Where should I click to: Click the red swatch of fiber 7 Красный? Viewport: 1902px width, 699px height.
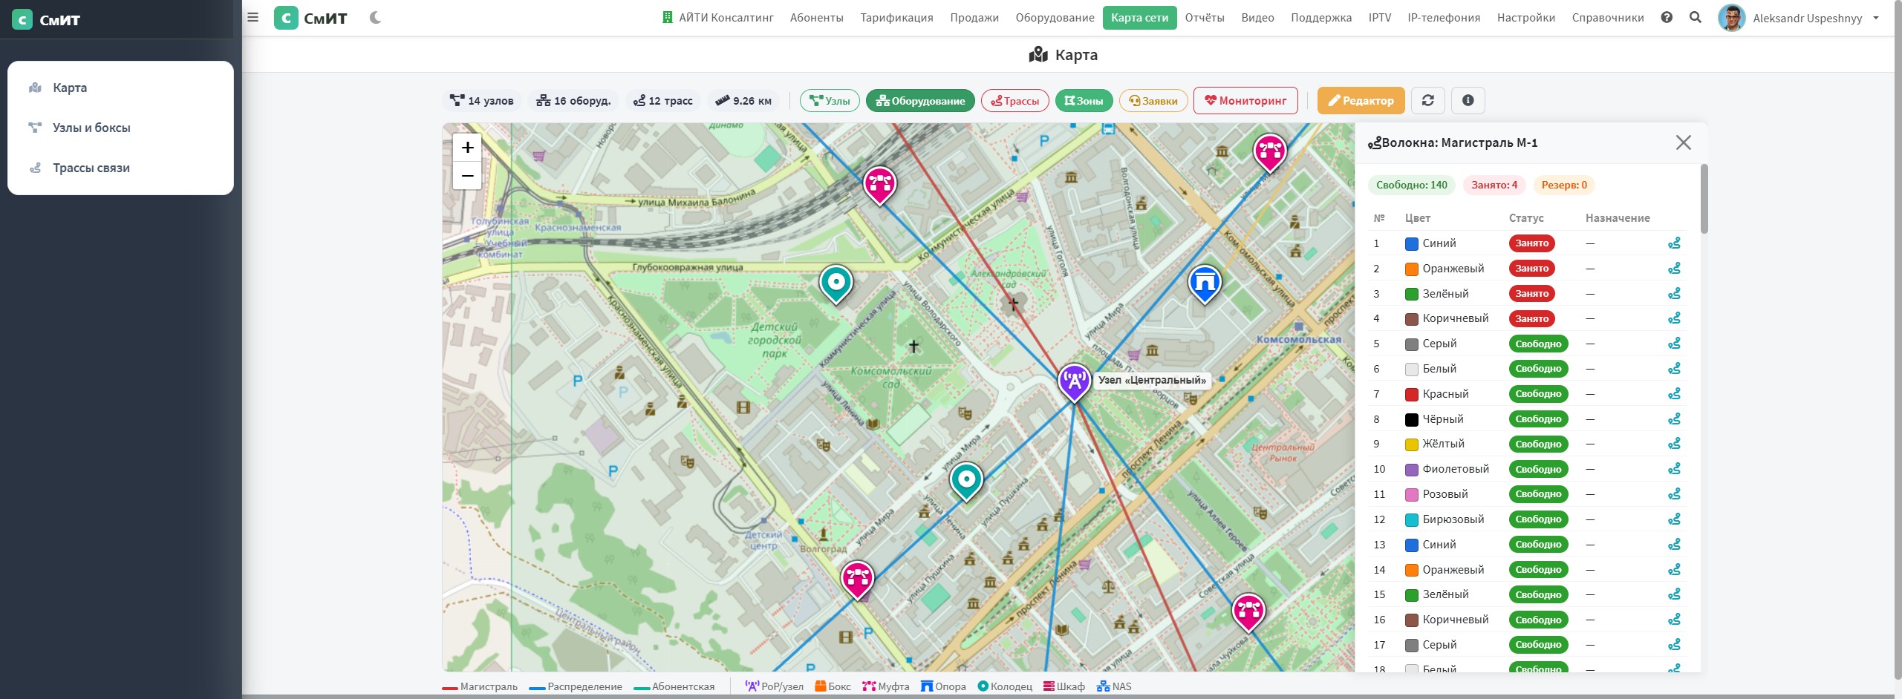tap(1412, 395)
